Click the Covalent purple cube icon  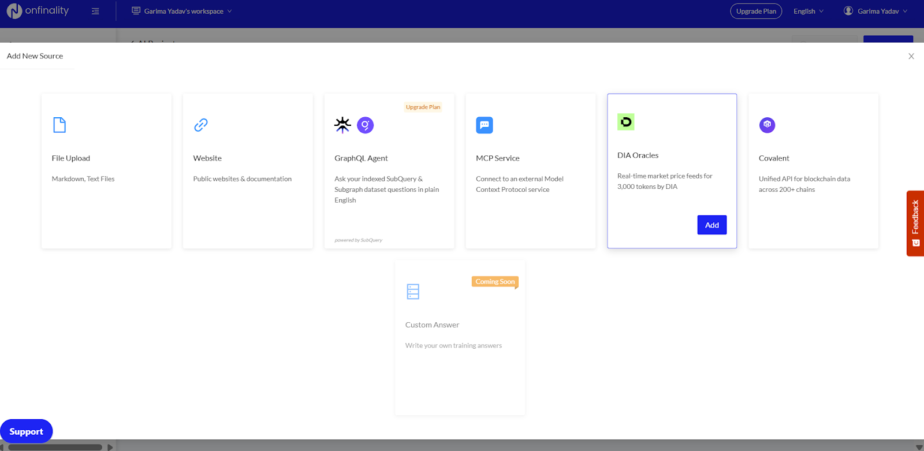767,125
